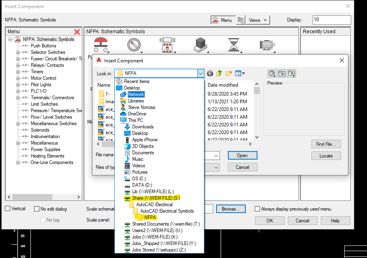Image resolution: width=367 pixels, height=258 pixels.
Task: Select the Selector Switches dial icon
Action: pyautogui.click(x=134, y=45)
